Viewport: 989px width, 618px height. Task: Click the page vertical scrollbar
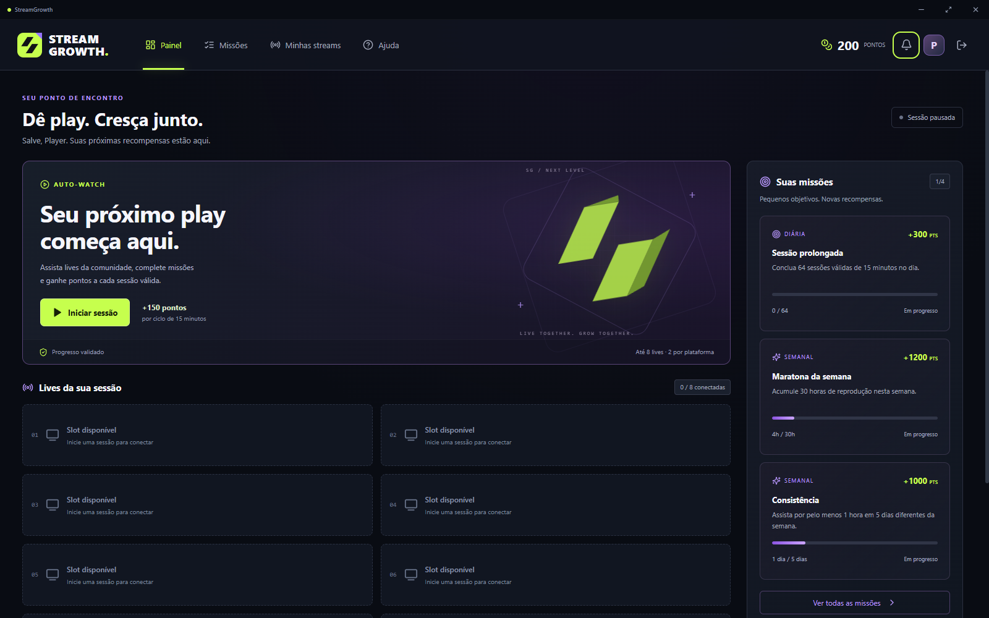tap(987, 276)
